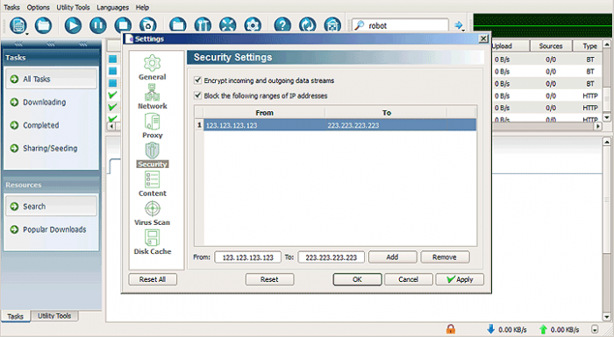This screenshot has height=337, width=614.
Task: Open settings via the gear toolbar icon
Action: point(253,25)
